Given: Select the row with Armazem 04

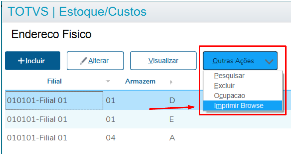Looking at the screenshot, I should [x=148, y=138].
